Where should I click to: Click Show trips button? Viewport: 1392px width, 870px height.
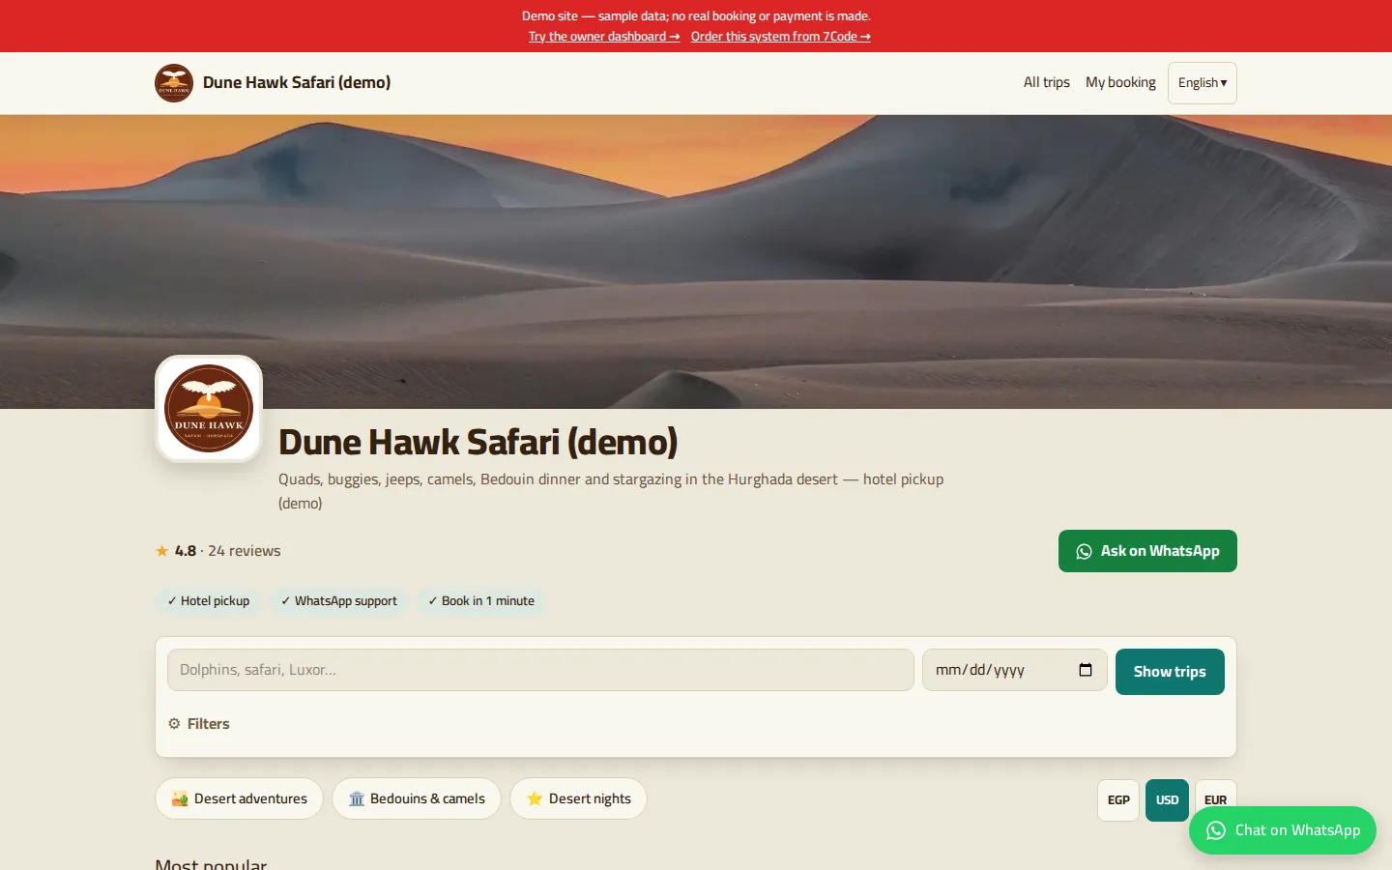click(1170, 672)
